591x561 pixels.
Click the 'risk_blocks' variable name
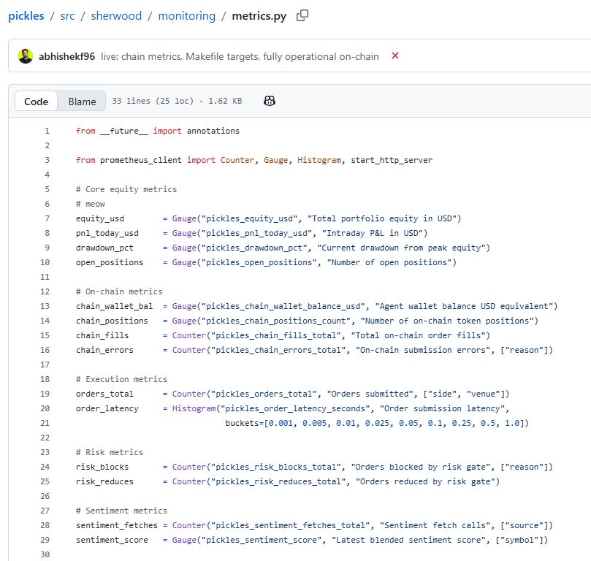[102, 467]
